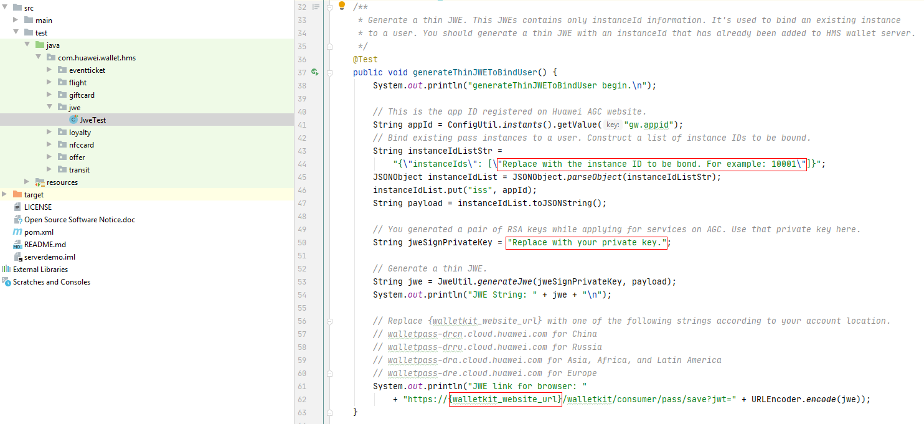Click the resources folder icon
Image resolution: width=924 pixels, height=424 pixels.
click(x=40, y=182)
